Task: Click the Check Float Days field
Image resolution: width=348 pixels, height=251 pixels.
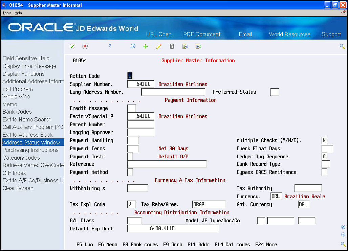Action: point(327,149)
